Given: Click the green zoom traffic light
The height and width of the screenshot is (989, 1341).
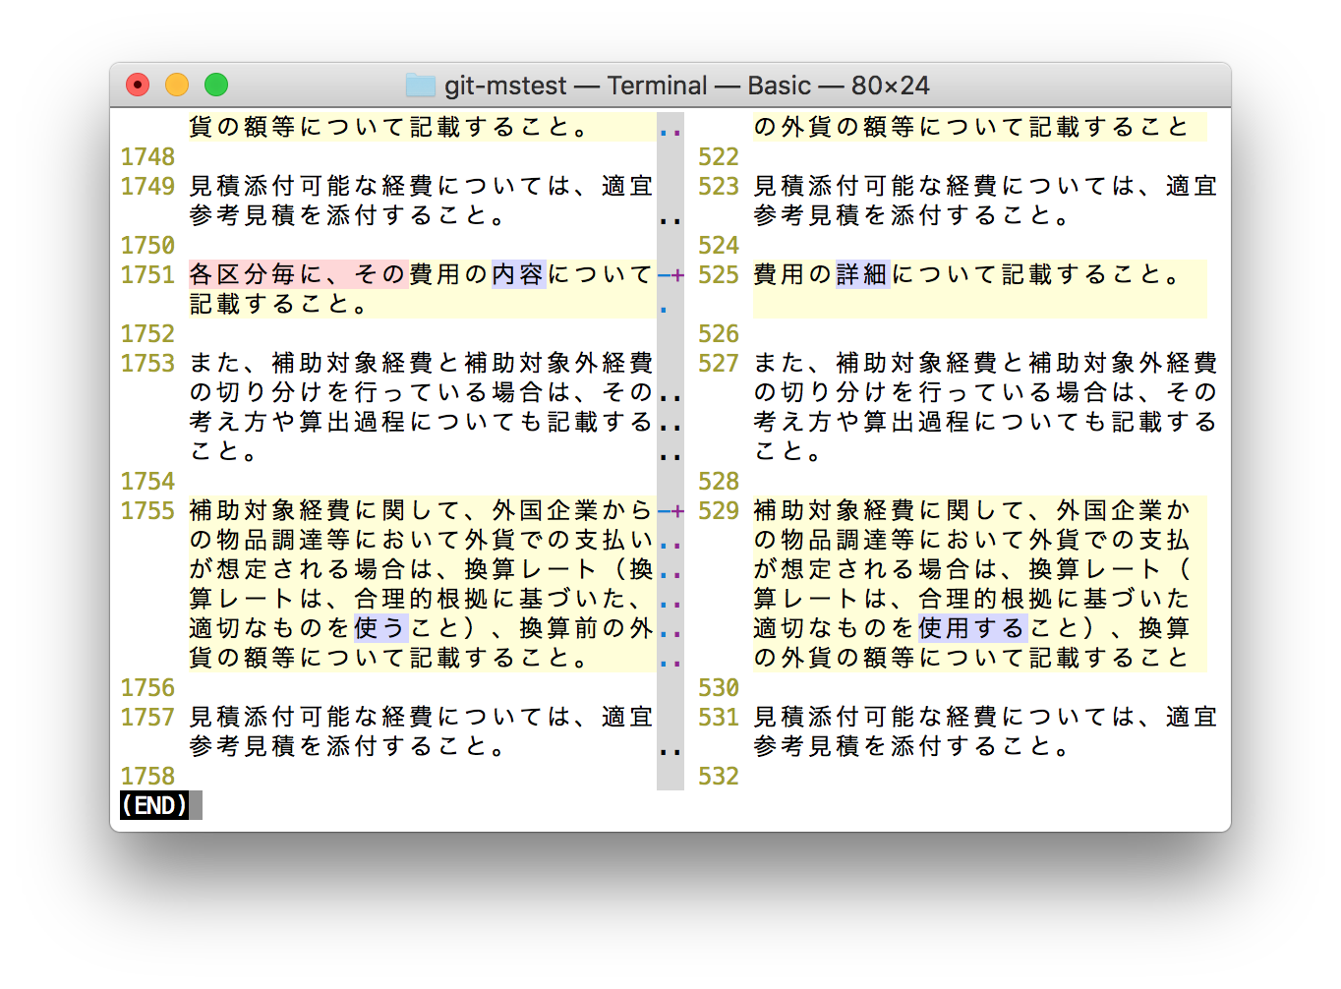Looking at the screenshot, I should point(216,86).
